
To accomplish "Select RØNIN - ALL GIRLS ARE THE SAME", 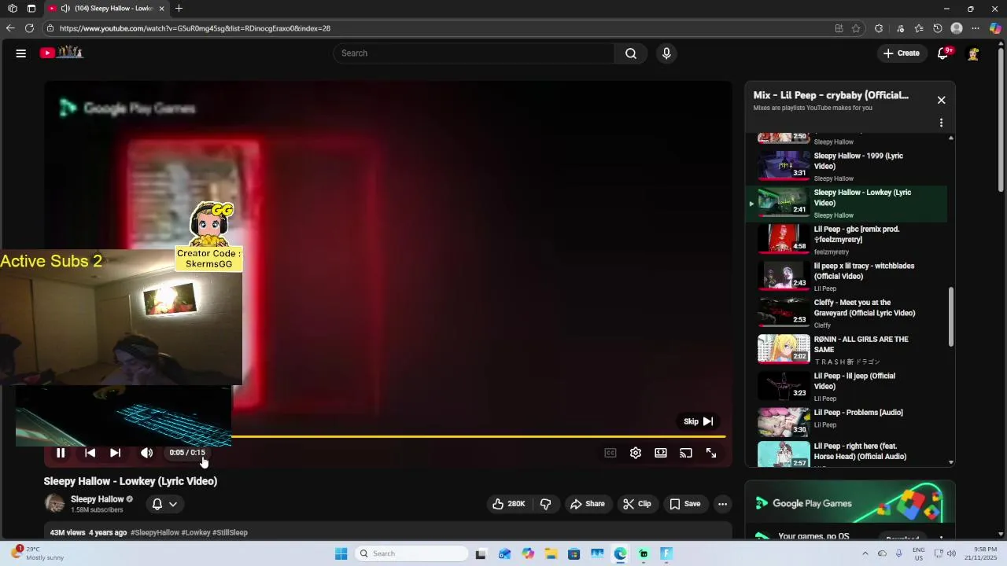I will click(x=846, y=350).
